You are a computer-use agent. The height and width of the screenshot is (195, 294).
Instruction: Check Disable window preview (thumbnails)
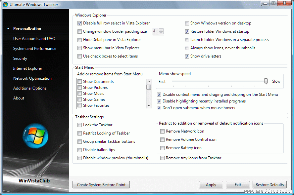pos(79,158)
